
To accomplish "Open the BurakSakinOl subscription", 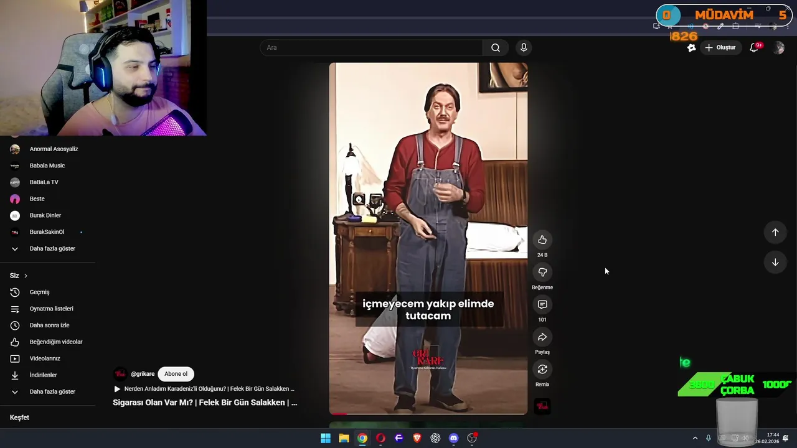I will [47, 232].
